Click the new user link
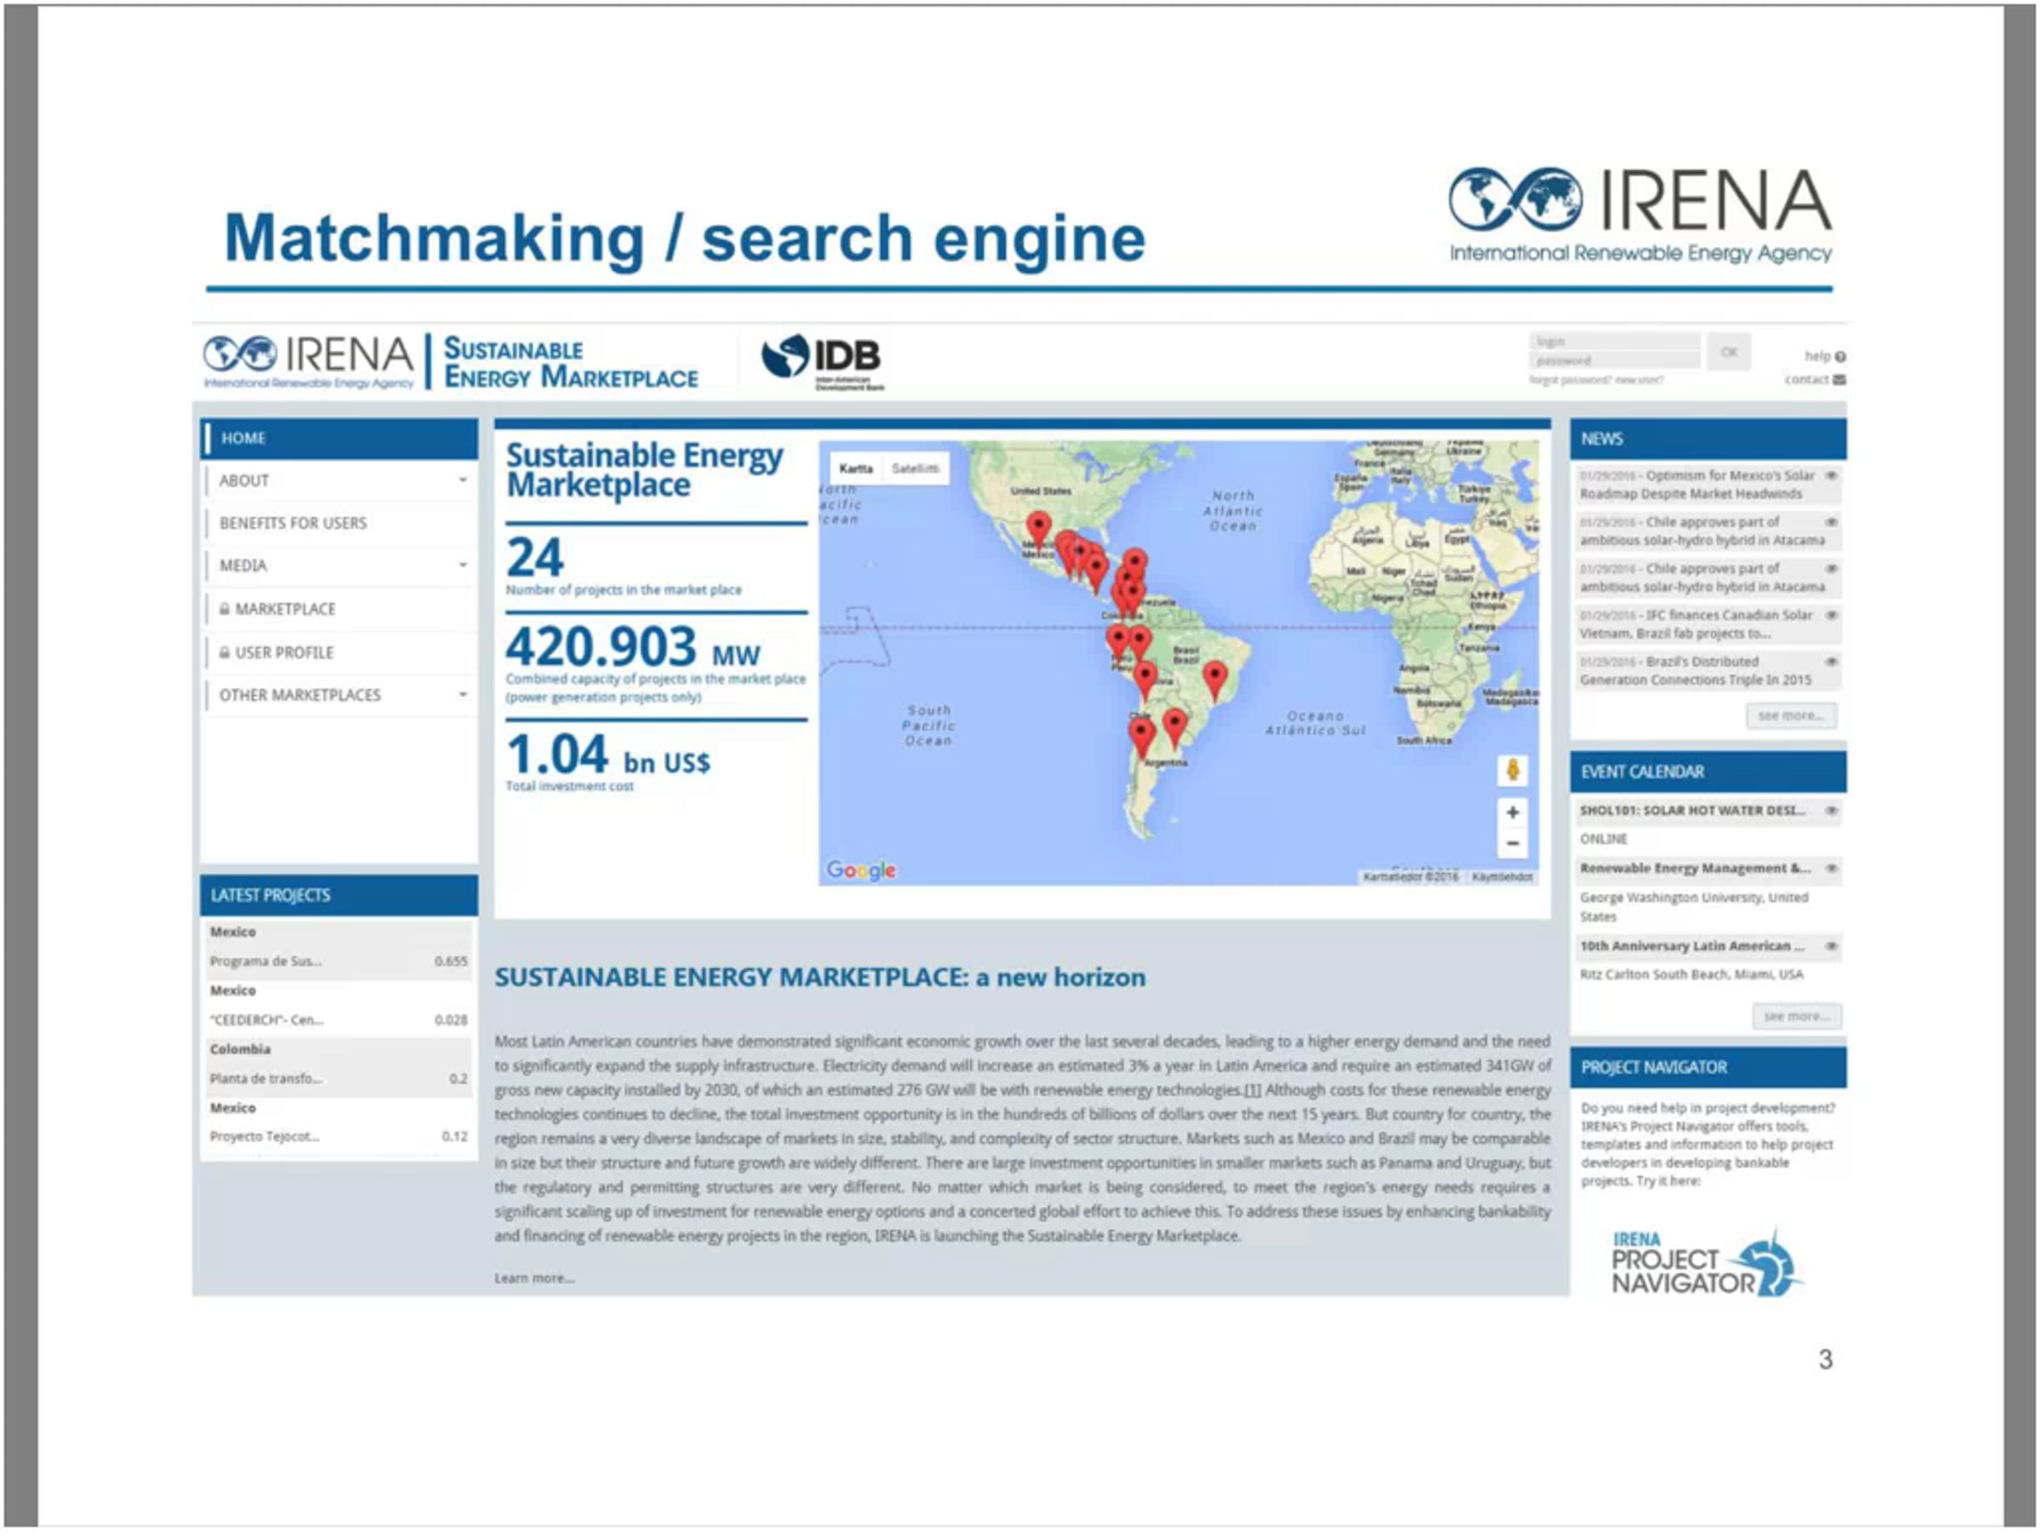The image size is (2044, 1533). point(1639,381)
